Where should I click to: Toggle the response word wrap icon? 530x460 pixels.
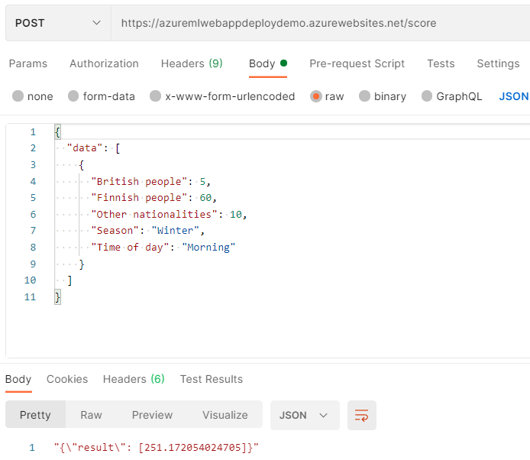[x=362, y=415]
